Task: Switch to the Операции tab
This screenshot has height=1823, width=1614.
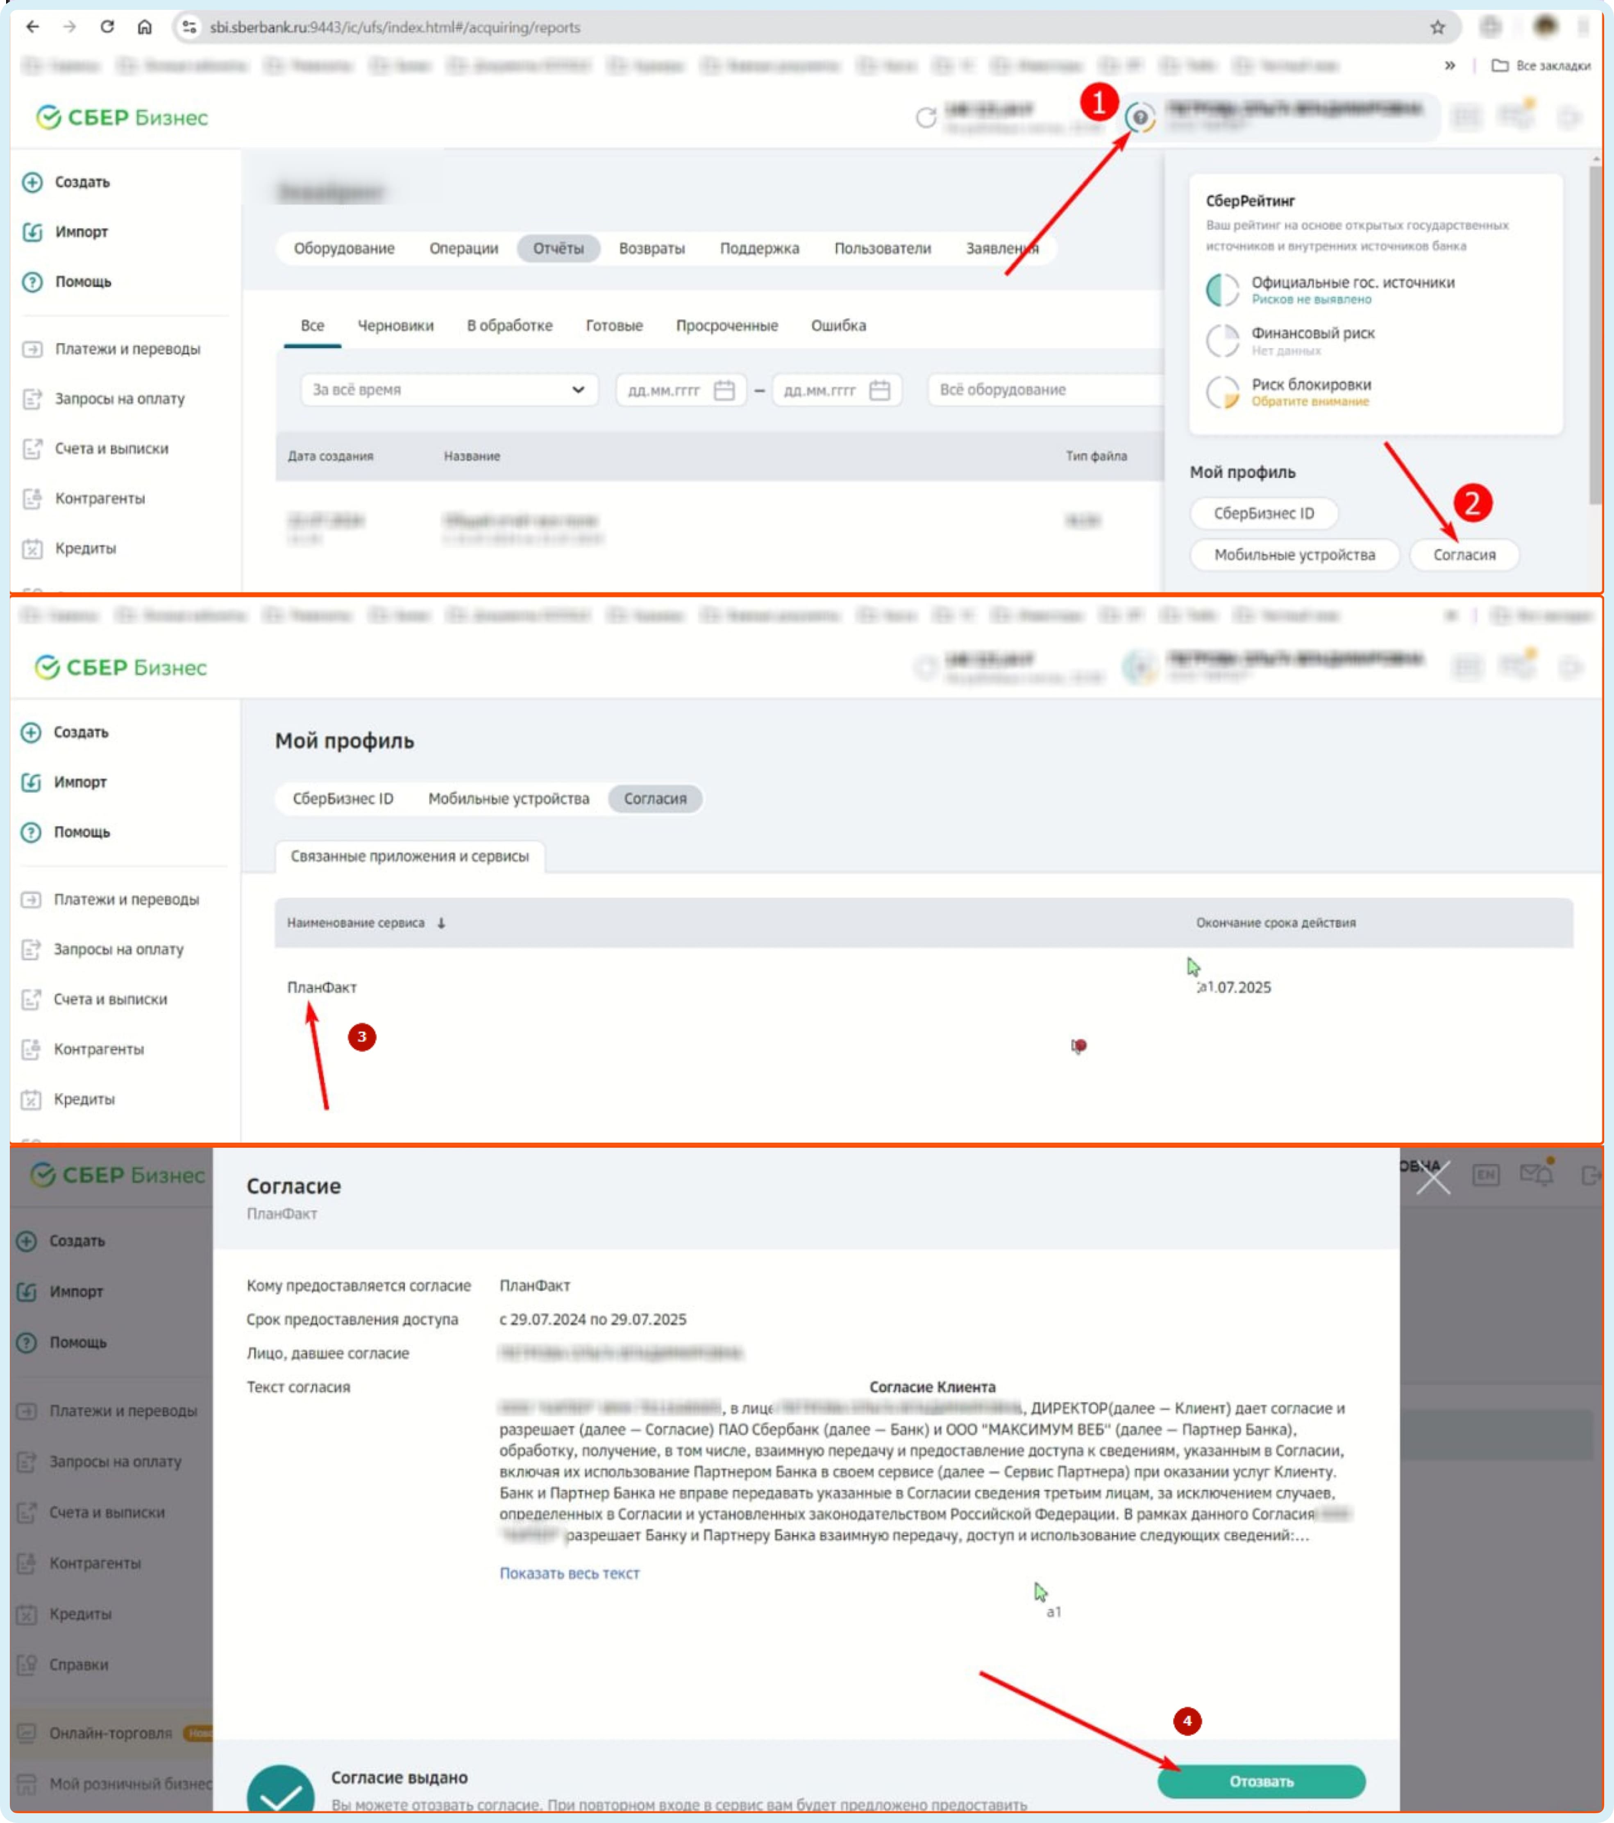Action: tap(464, 249)
